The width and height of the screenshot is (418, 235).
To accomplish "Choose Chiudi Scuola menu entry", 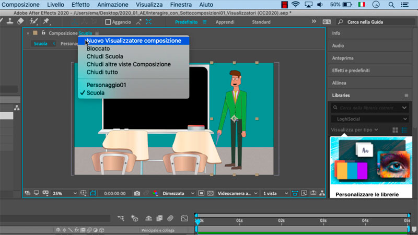I will click(x=134, y=56).
